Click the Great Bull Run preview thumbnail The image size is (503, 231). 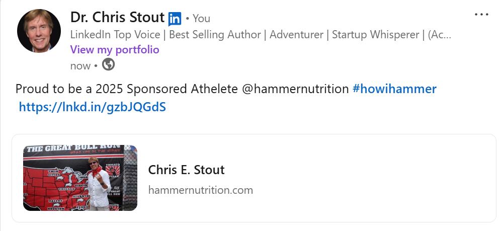[80, 178]
